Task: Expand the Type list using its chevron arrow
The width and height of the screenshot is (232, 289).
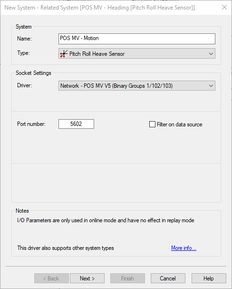Action: [x=211, y=54]
